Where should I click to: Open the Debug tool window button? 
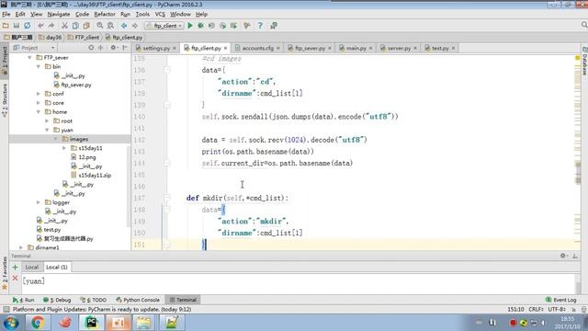pyautogui.click(x=57, y=300)
